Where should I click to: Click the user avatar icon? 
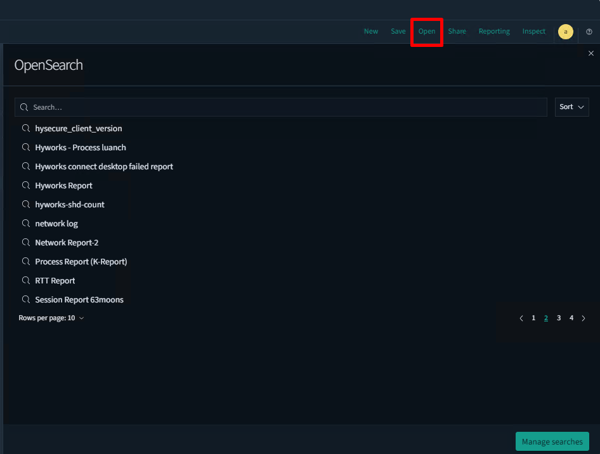coord(565,32)
